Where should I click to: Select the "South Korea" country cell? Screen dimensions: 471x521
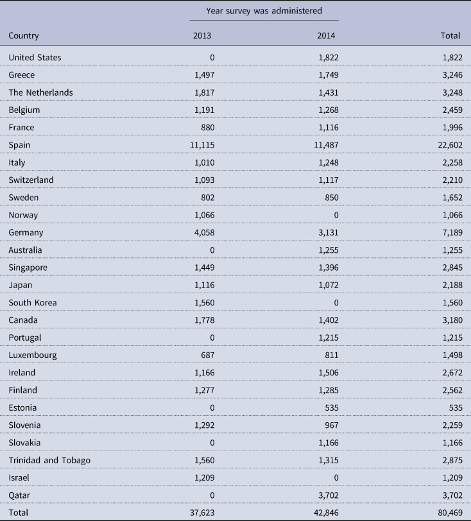[x=31, y=302]
